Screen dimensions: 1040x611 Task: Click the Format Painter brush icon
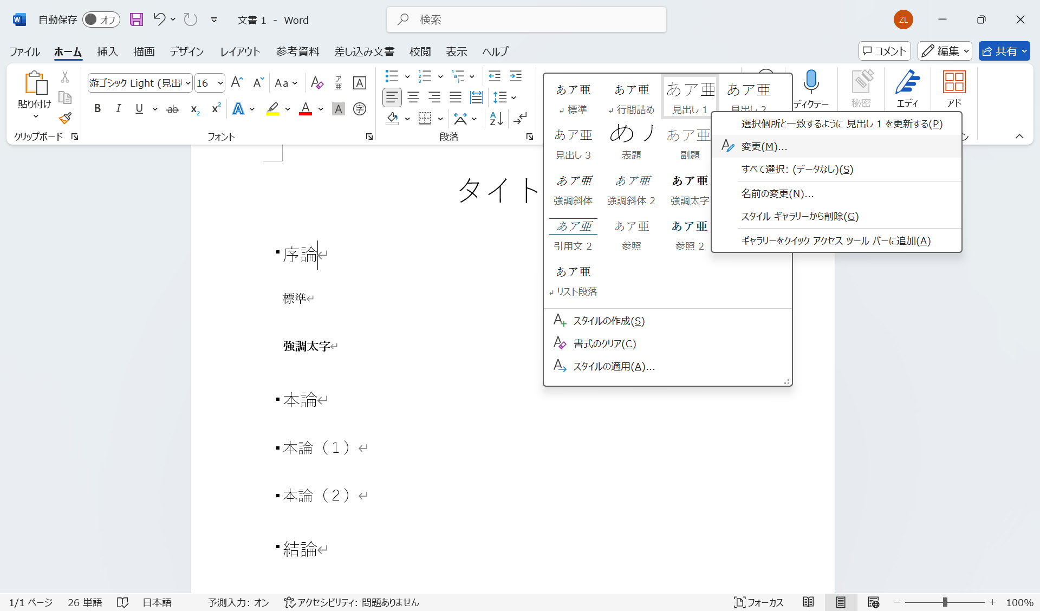pyautogui.click(x=66, y=118)
